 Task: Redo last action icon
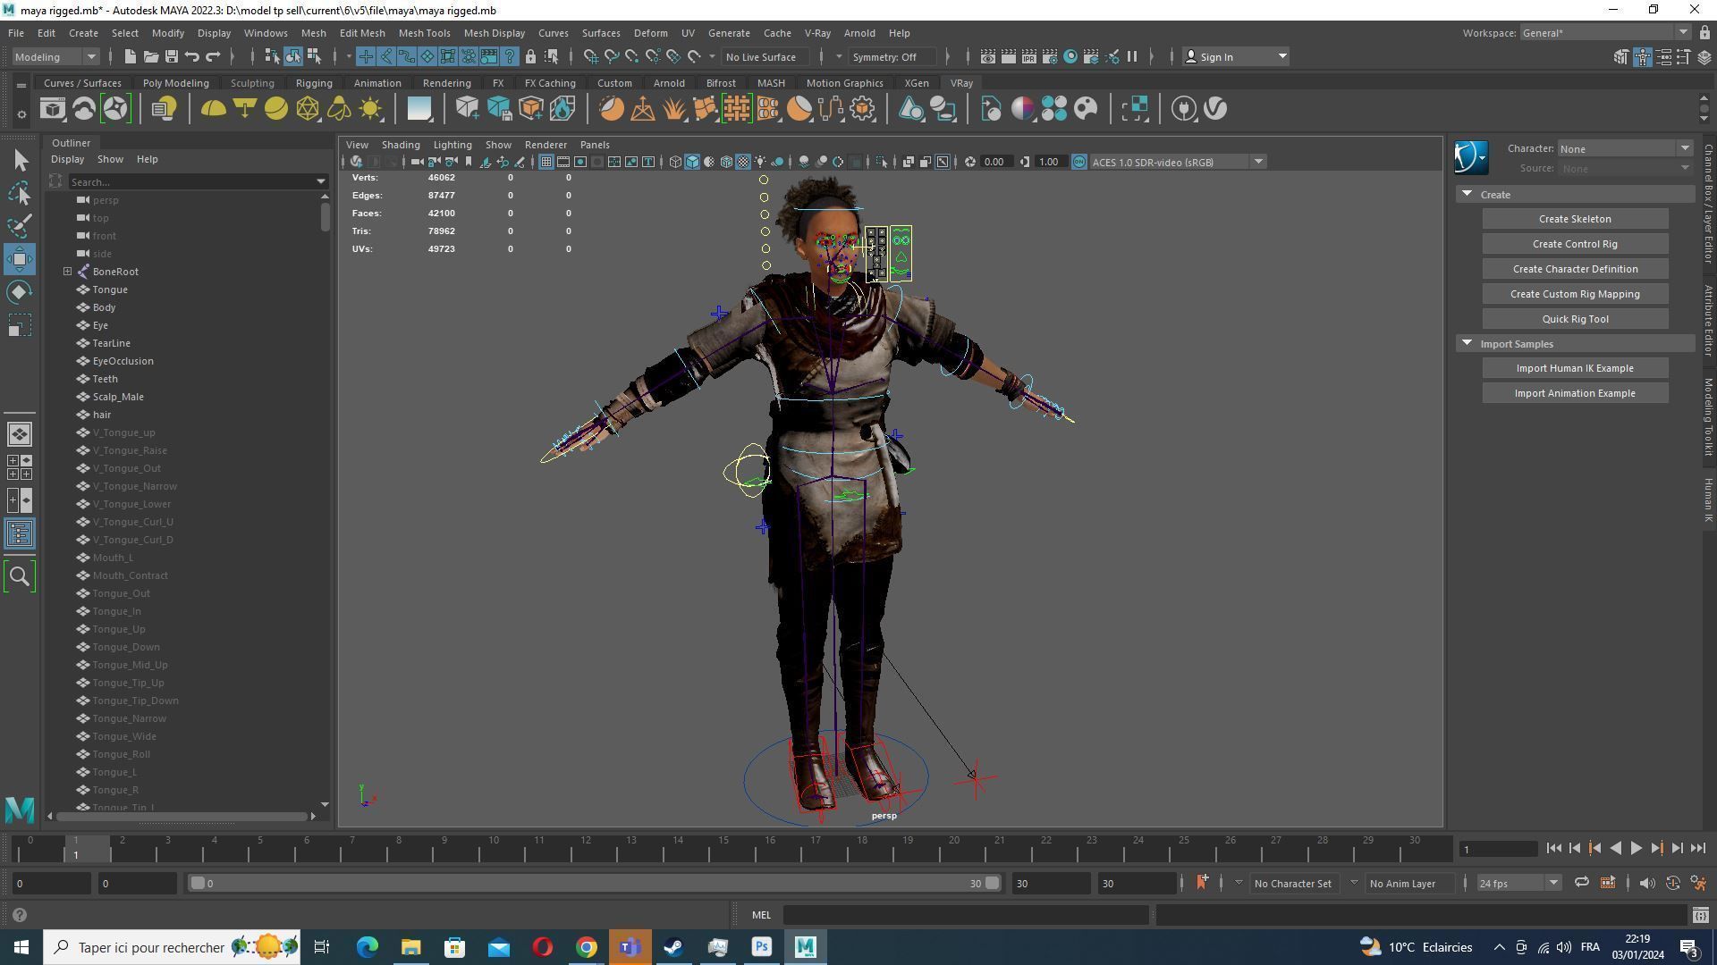click(213, 56)
